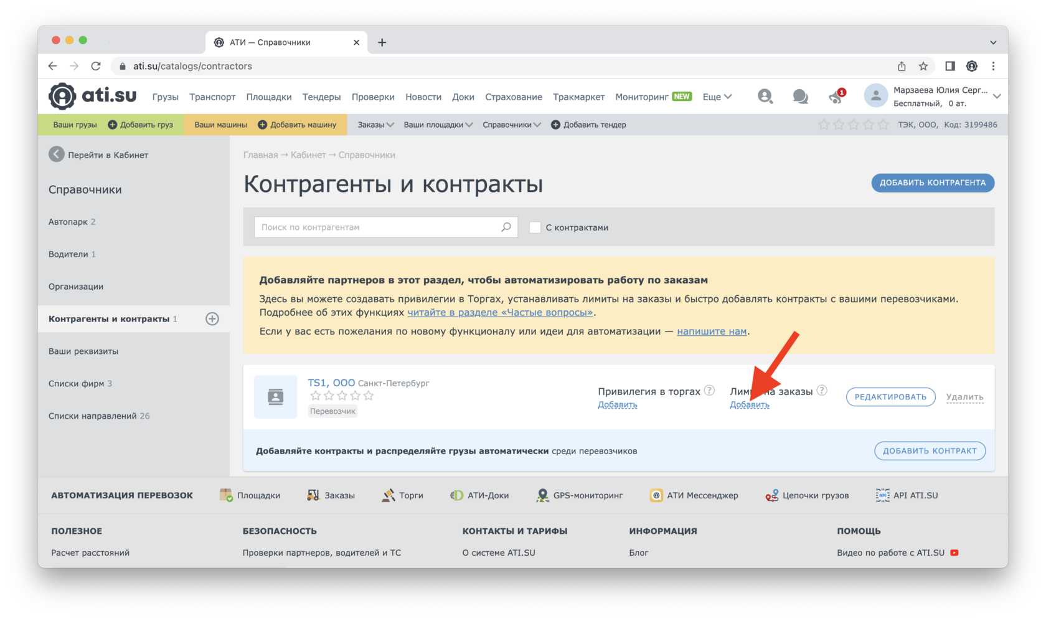This screenshot has width=1046, height=618.
Task: Select Списки направлений in the sidebar
Action: (x=99, y=416)
